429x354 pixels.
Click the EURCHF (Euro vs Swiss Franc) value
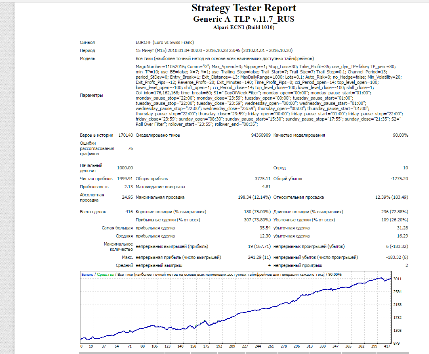[165, 42]
